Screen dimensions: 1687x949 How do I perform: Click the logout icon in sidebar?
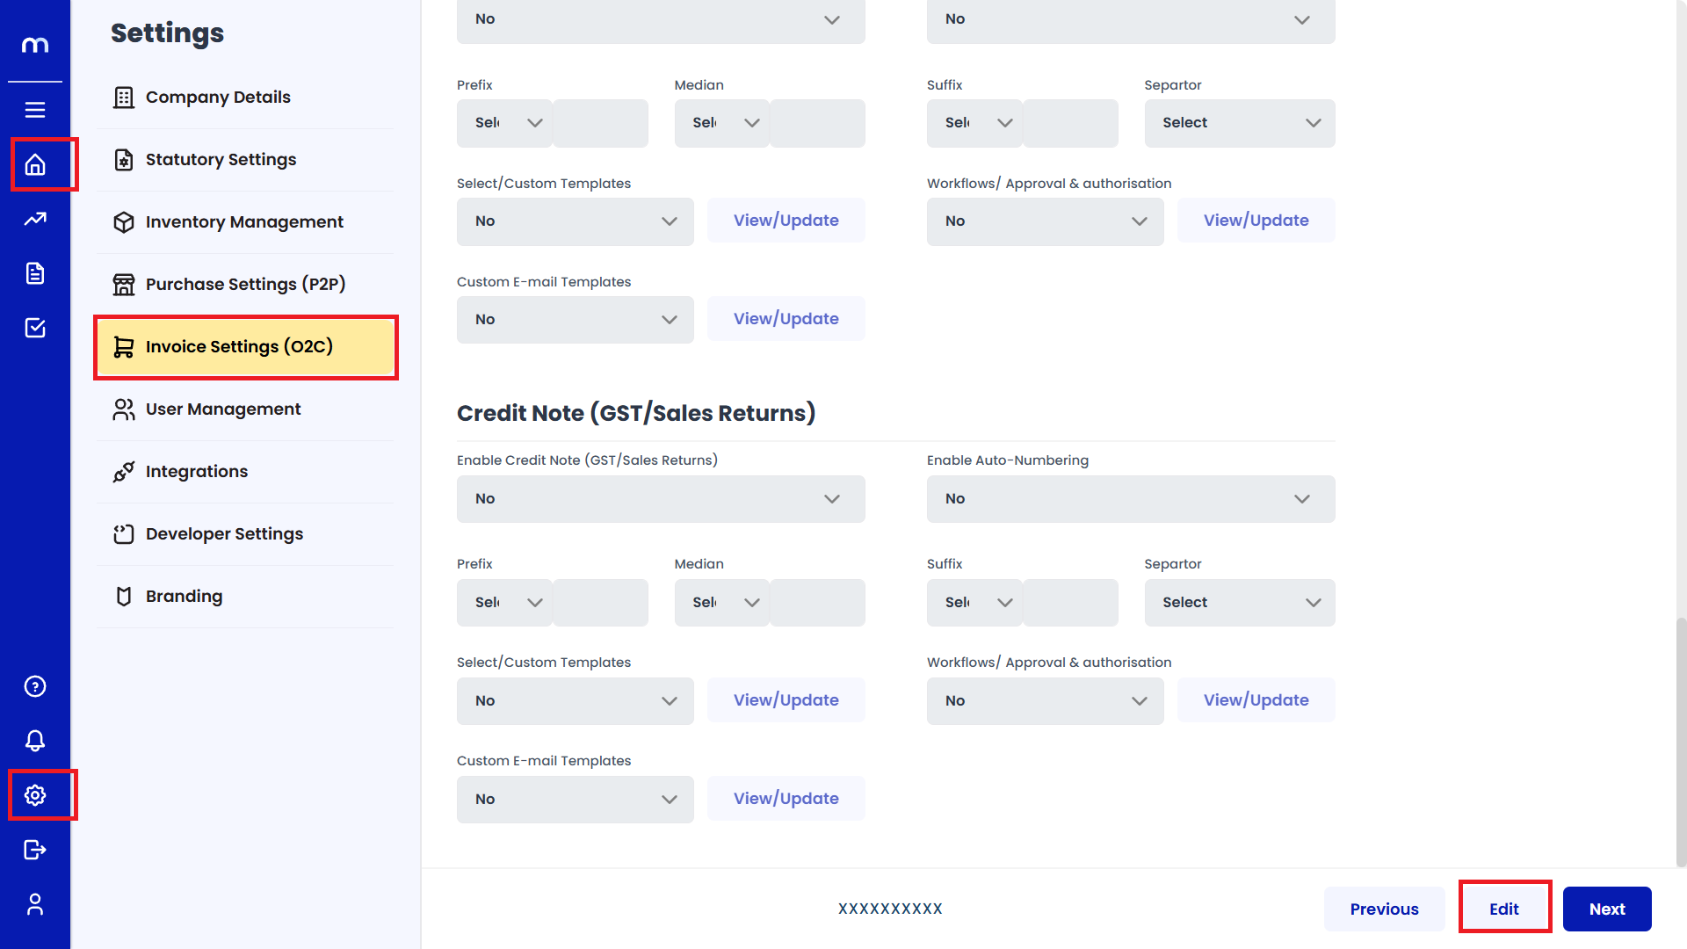coord(35,850)
